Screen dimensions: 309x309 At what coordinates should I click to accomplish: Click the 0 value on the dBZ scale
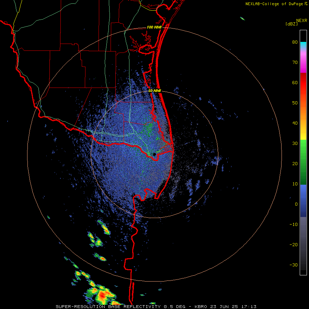coord(296,204)
